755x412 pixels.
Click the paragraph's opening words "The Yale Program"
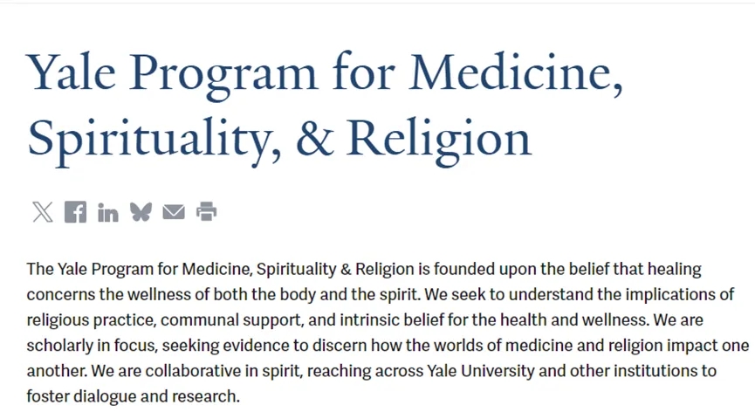(x=80, y=269)
